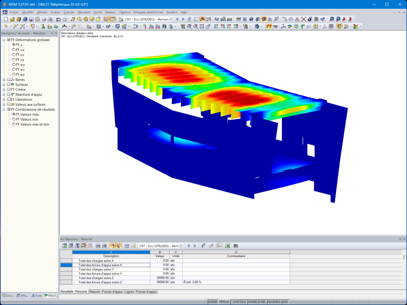Enable the Réactions d'appui checkbox
The height and width of the screenshot is (305, 407).
coord(9,94)
